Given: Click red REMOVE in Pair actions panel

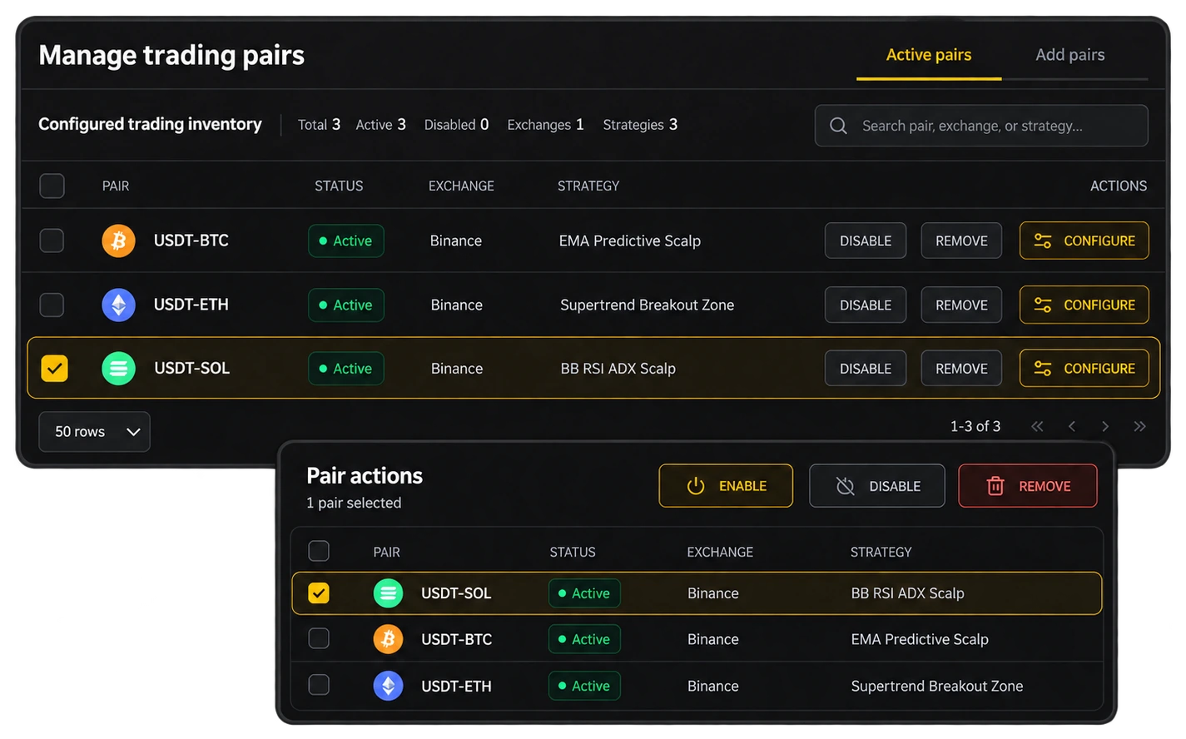Looking at the screenshot, I should (1028, 486).
